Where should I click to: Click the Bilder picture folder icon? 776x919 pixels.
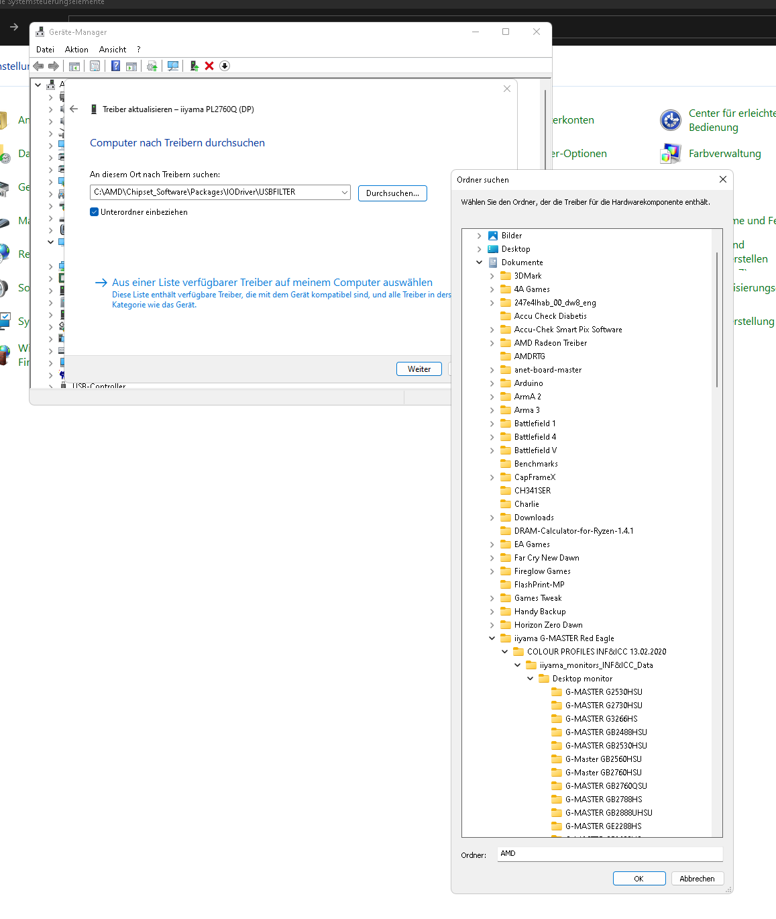(493, 236)
